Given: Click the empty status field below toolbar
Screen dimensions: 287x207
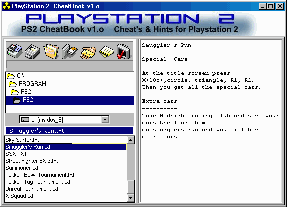Looking at the screenshot, I should pyautogui.click(x=69, y=64).
